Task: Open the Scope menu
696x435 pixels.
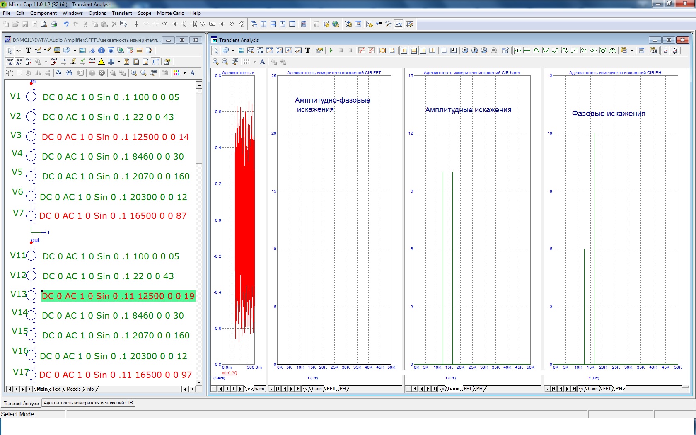Action: (x=145, y=13)
